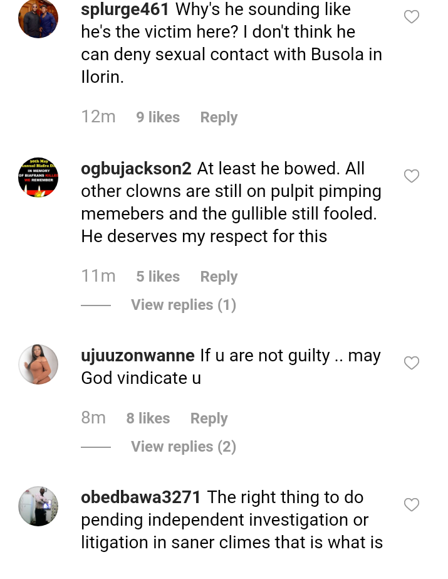This screenshot has height=579, width=448.
Task: Expand View replies (2) under ujuuzonwanne
Action: [183, 447]
